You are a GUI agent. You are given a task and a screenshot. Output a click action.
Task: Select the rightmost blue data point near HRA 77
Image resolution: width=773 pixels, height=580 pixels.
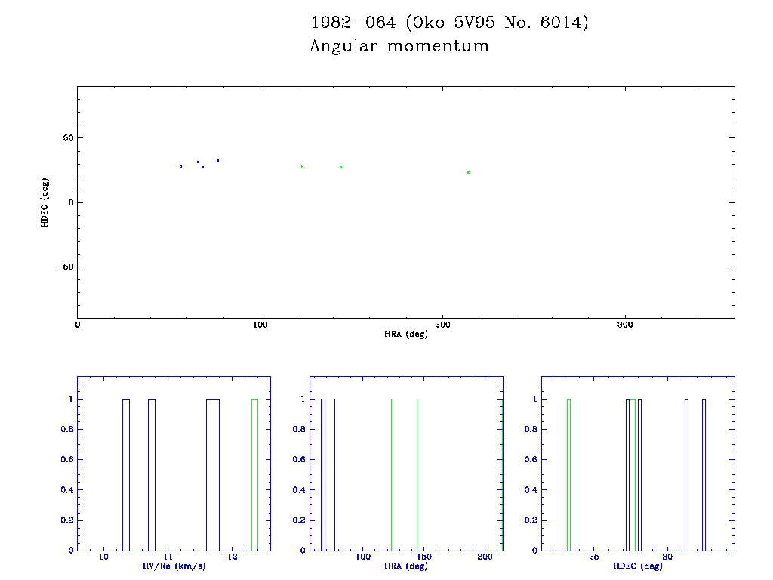click(x=217, y=161)
